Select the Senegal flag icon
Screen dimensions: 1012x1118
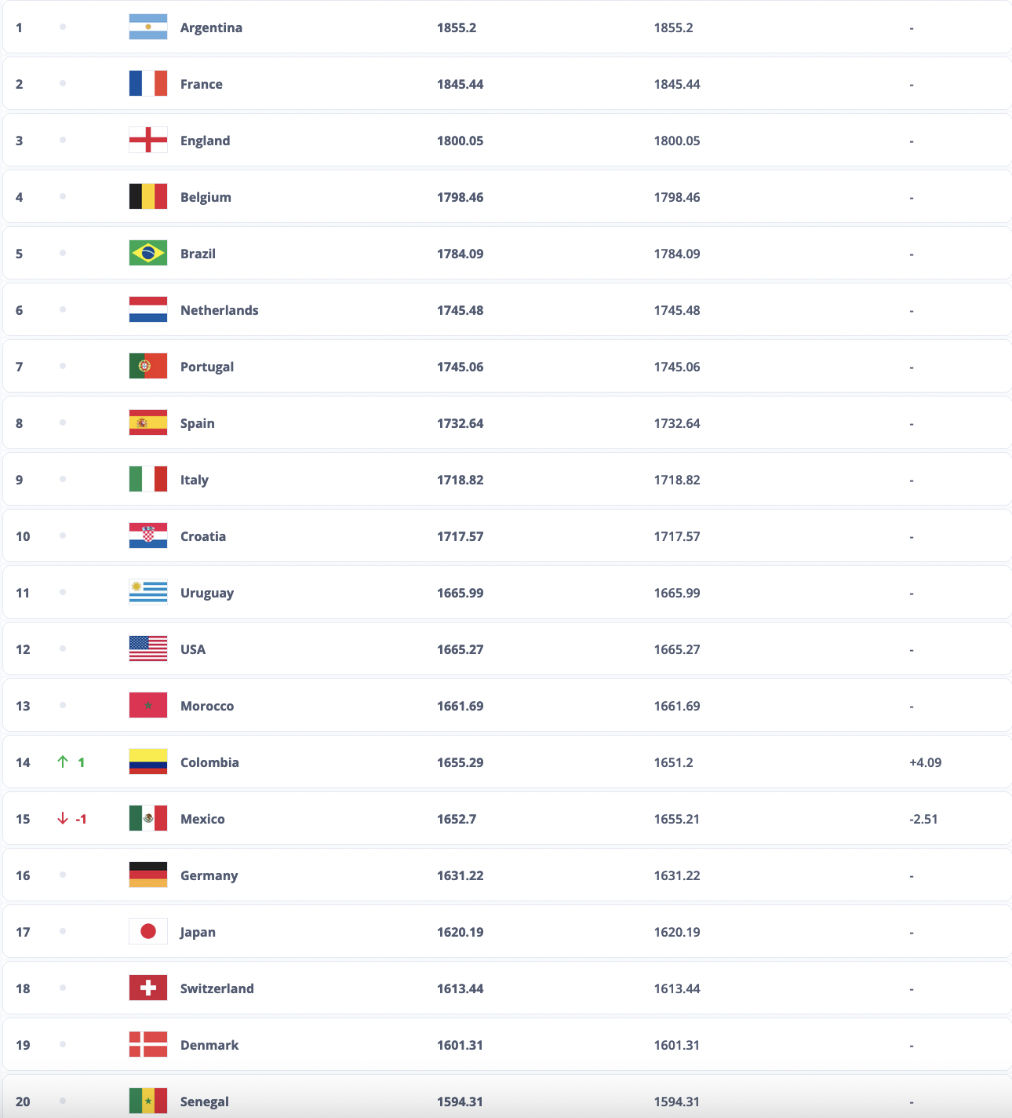click(148, 1101)
